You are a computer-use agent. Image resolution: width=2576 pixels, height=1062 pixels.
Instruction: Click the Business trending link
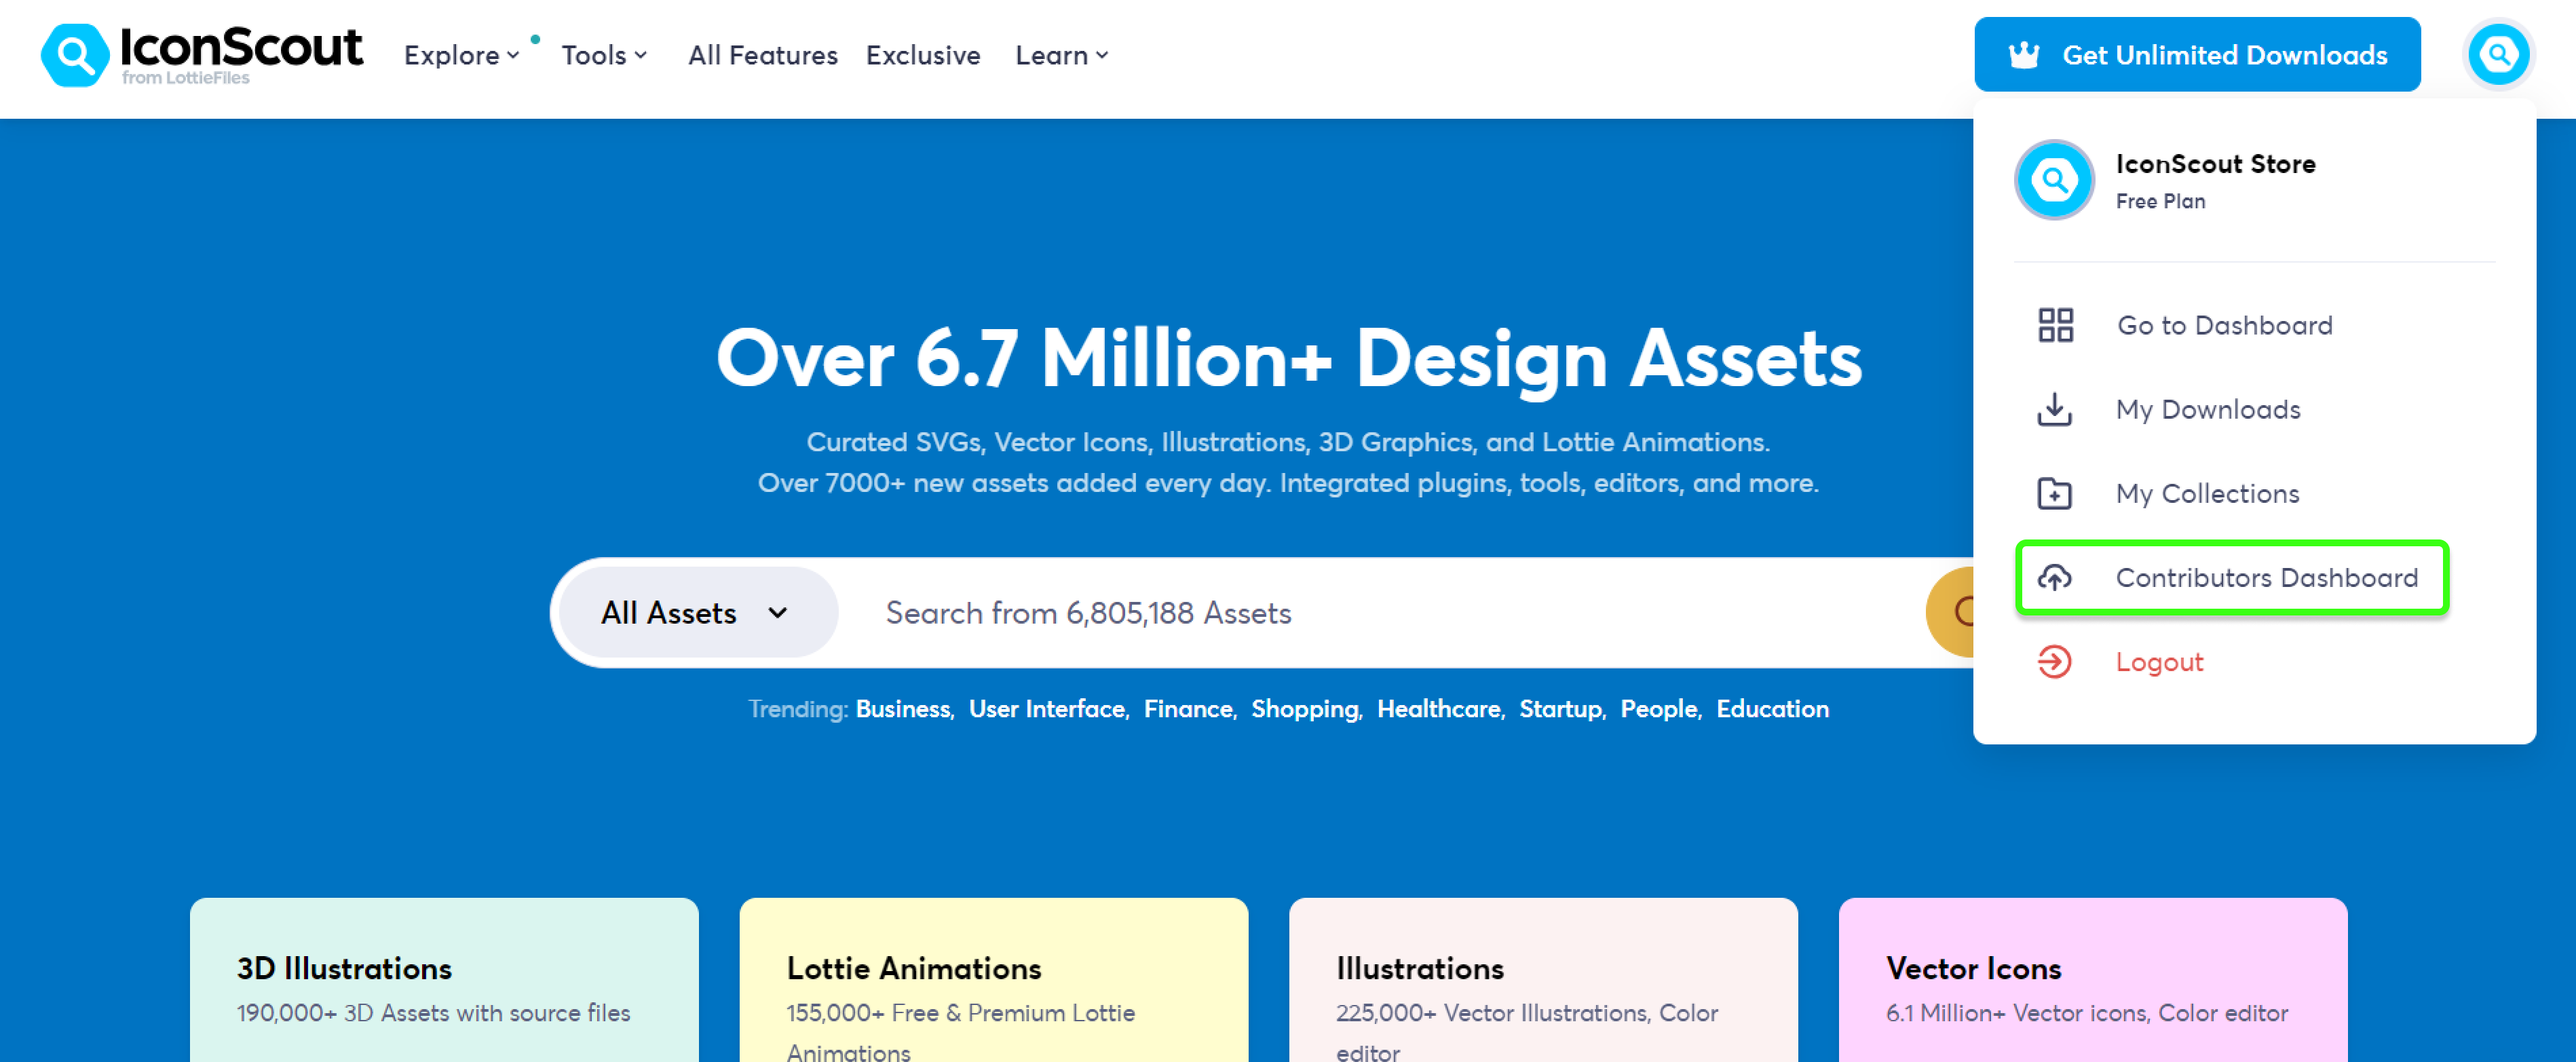[x=904, y=709]
